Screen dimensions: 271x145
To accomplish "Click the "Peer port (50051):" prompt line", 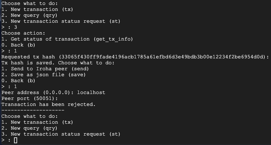I will [29, 98].
